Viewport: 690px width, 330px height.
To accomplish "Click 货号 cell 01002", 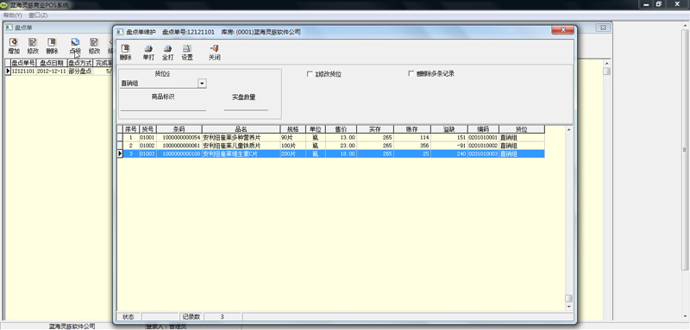I will [x=147, y=146].
